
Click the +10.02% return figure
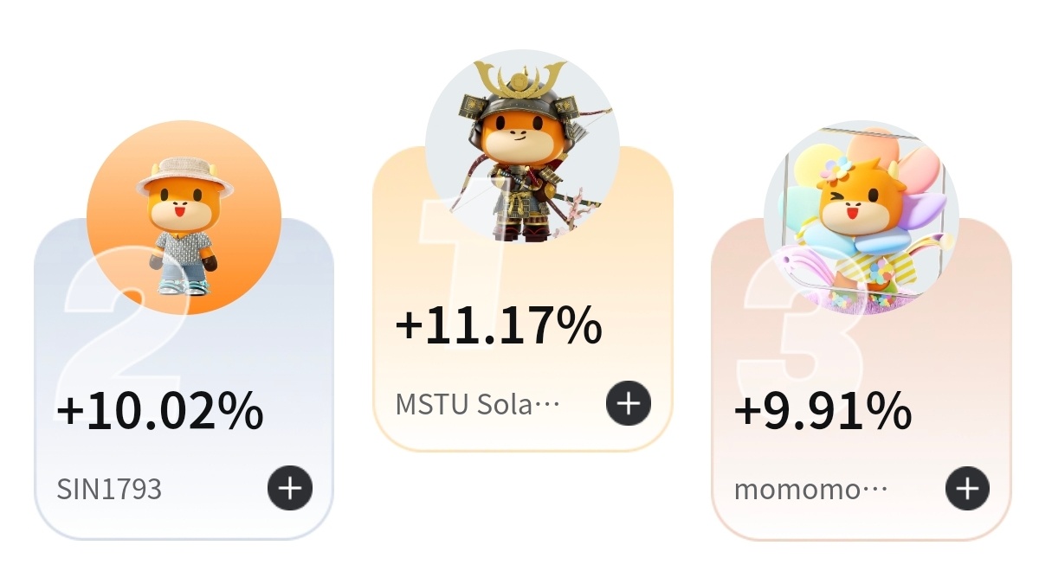pos(160,411)
